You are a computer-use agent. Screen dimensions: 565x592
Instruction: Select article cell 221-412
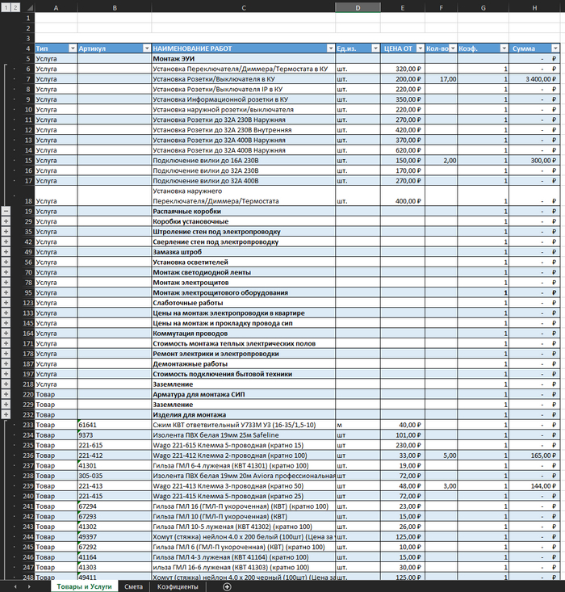point(115,456)
